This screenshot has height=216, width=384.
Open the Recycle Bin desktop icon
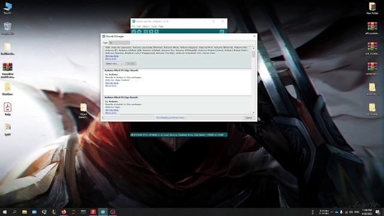click(x=7, y=28)
